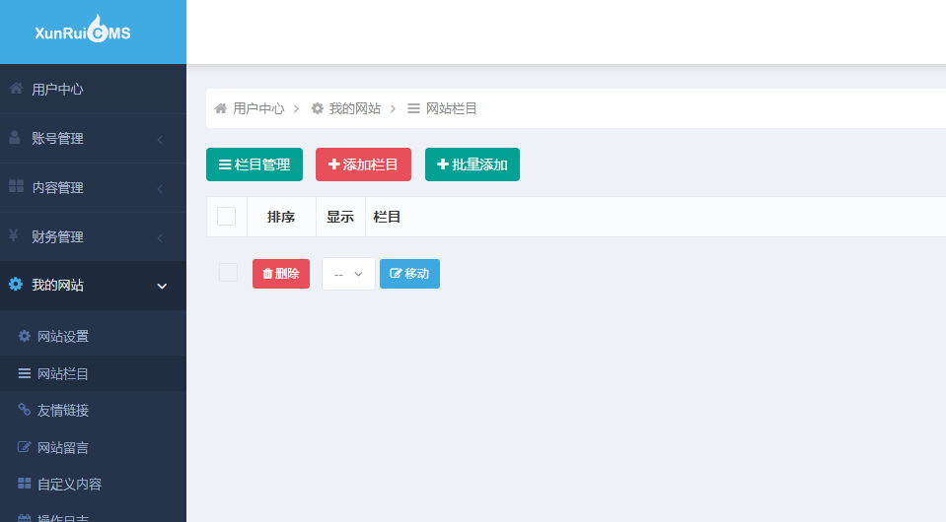Image resolution: width=946 pixels, height=522 pixels.
Task: Click the list icon in breadcrumb 网站栏目
Action: point(413,108)
